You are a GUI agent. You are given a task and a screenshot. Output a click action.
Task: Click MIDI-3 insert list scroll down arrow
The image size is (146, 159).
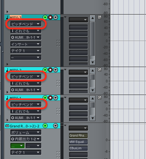93,62
